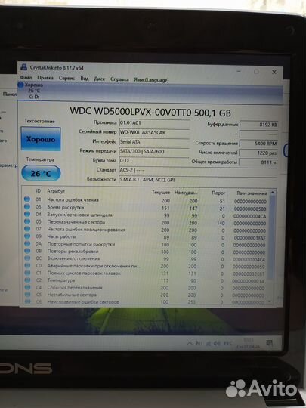Click status icon of attribute 04 row
306x408 pixels.
point(27,214)
